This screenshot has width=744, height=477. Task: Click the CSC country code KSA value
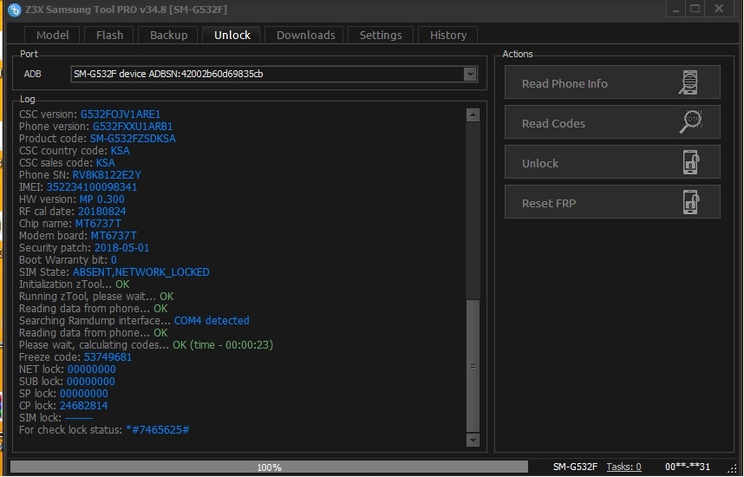(x=120, y=150)
